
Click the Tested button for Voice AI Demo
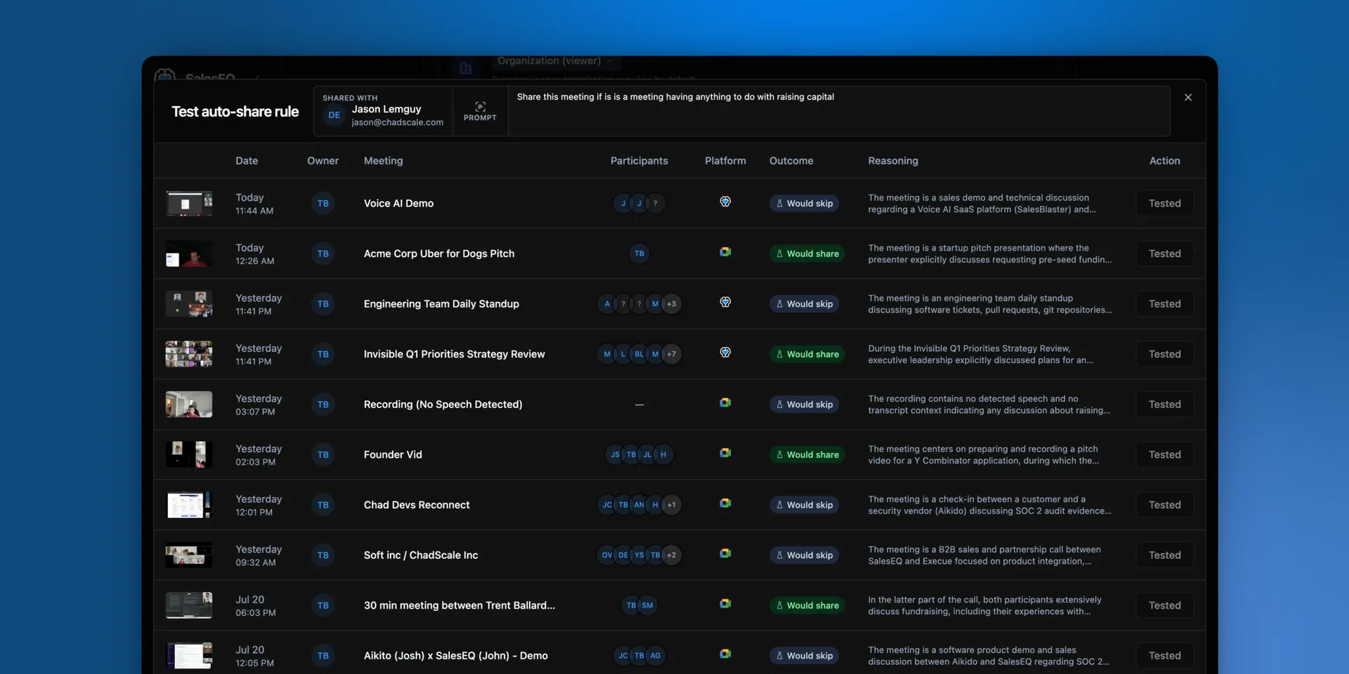(x=1165, y=204)
